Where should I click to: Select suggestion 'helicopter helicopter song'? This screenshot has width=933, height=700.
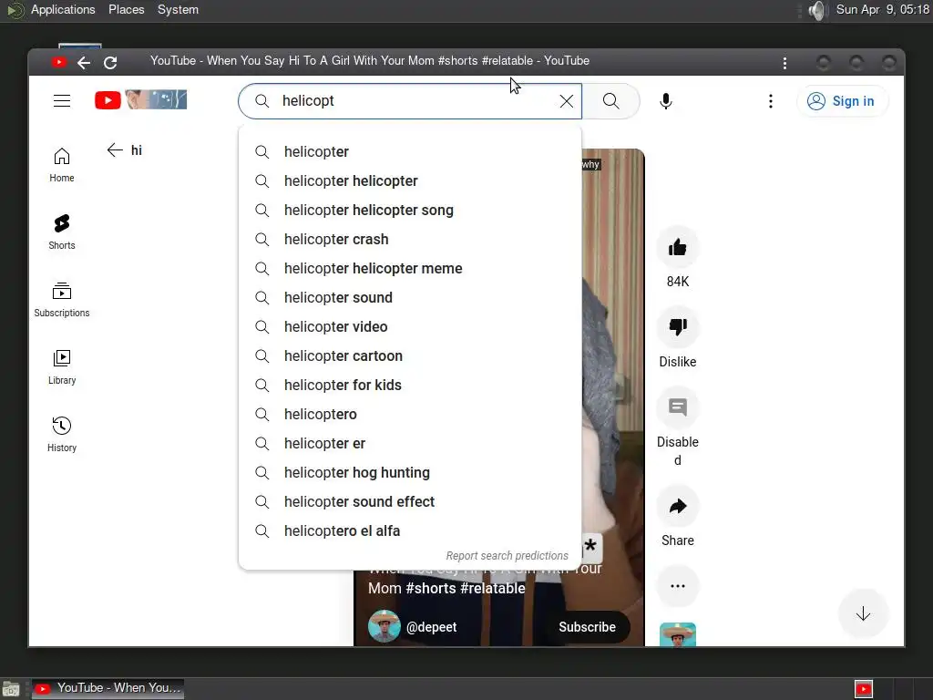[410, 211]
